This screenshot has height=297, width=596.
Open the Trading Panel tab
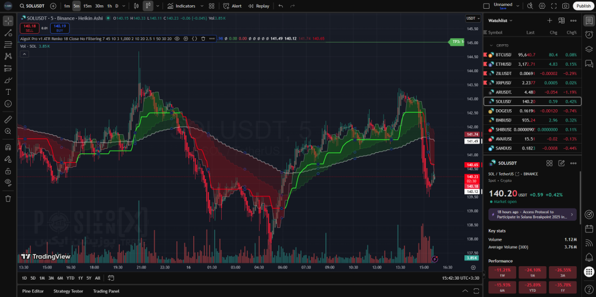point(106,291)
